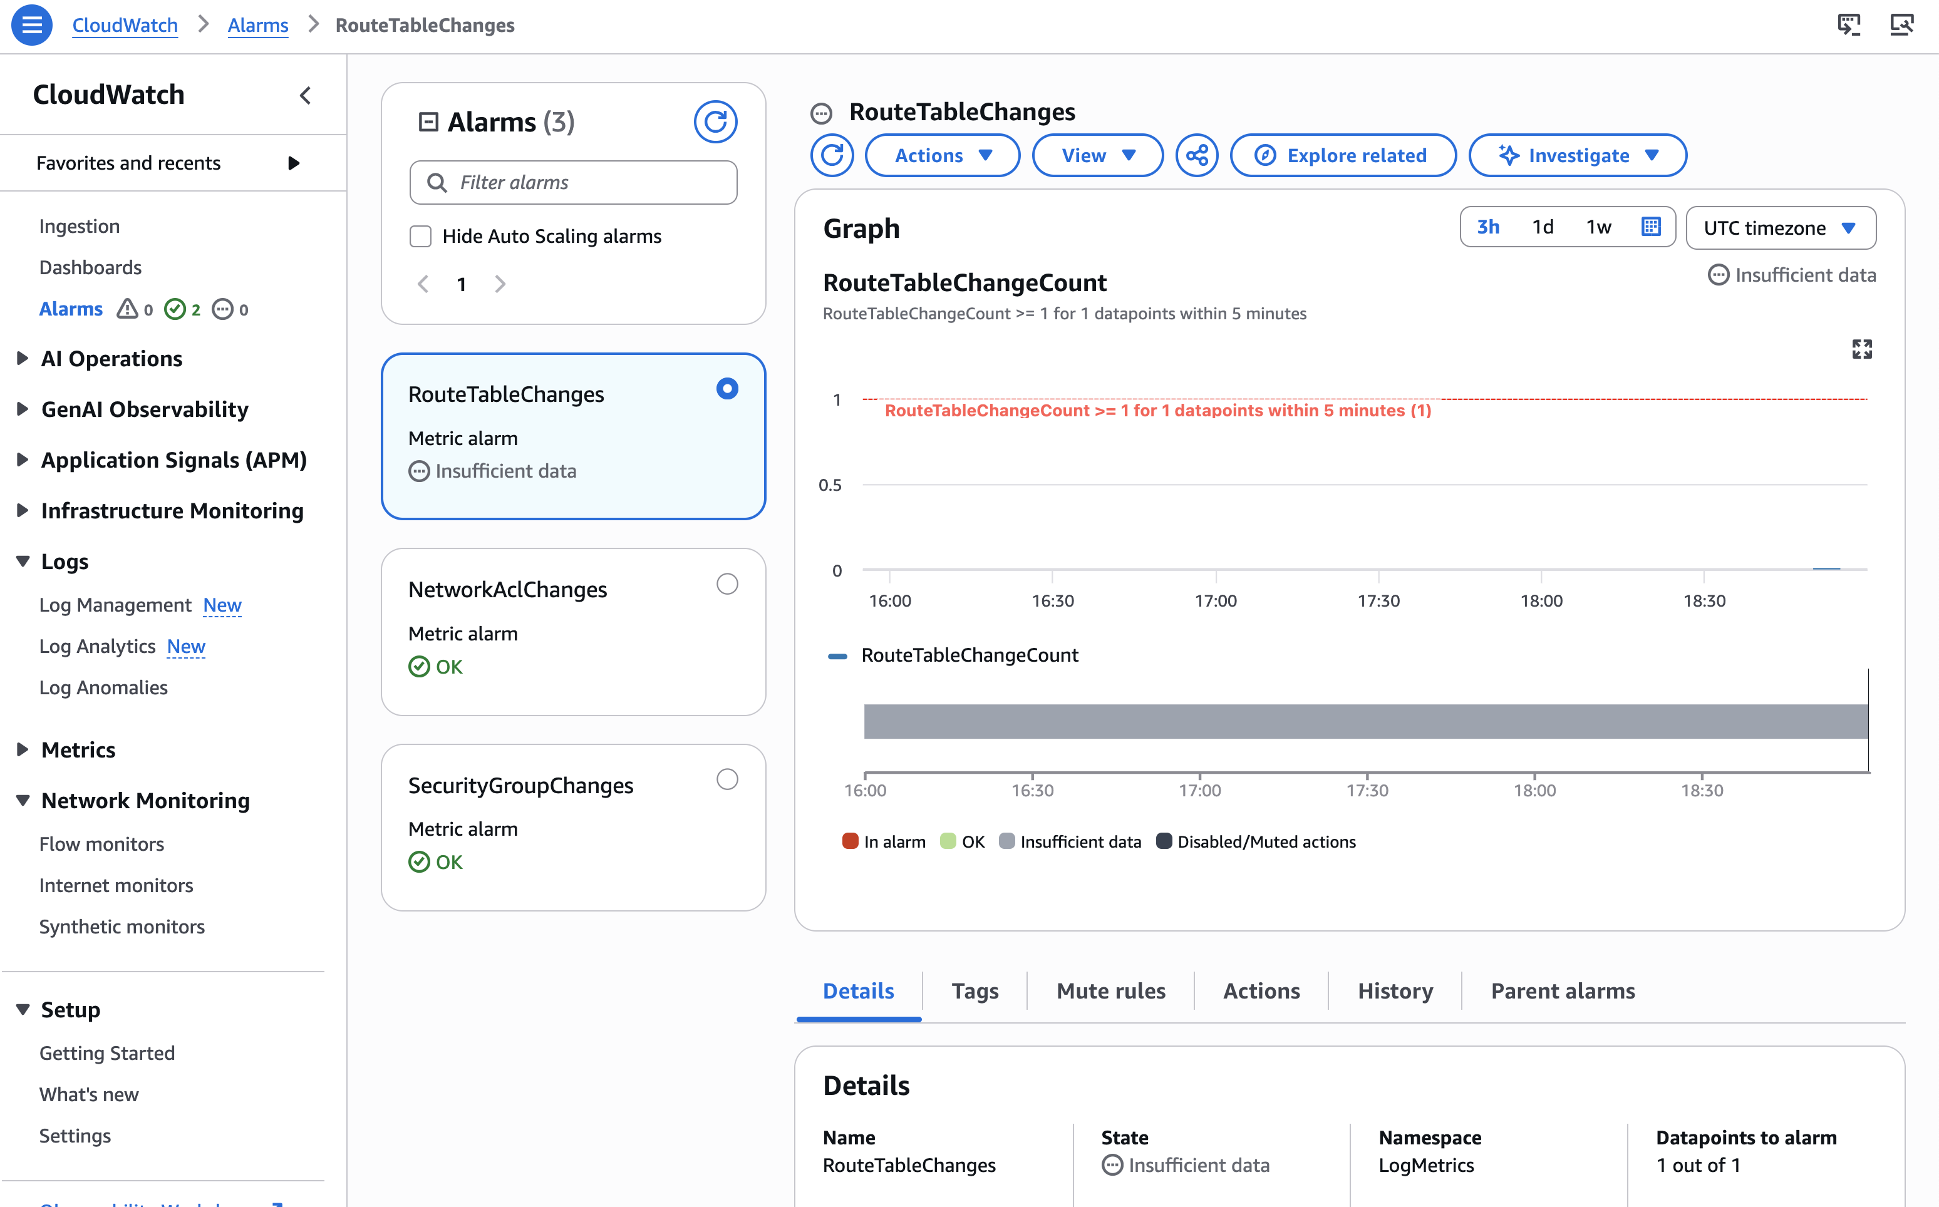The height and width of the screenshot is (1207, 1939).
Task: Set graph range to 1w
Action: (x=1598, y=227)
